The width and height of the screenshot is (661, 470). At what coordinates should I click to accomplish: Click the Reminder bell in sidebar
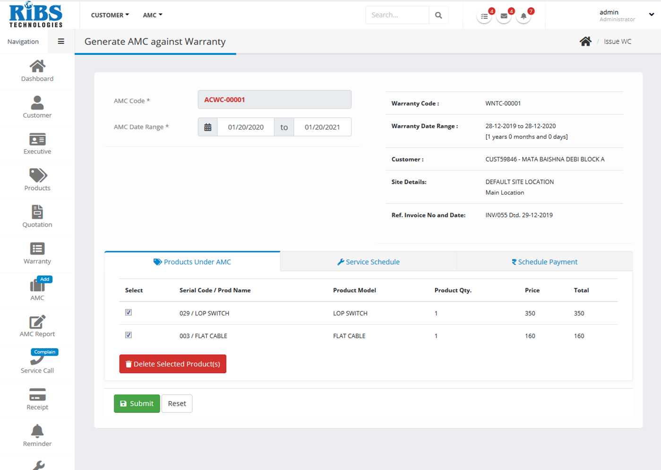tap(37, 431)
